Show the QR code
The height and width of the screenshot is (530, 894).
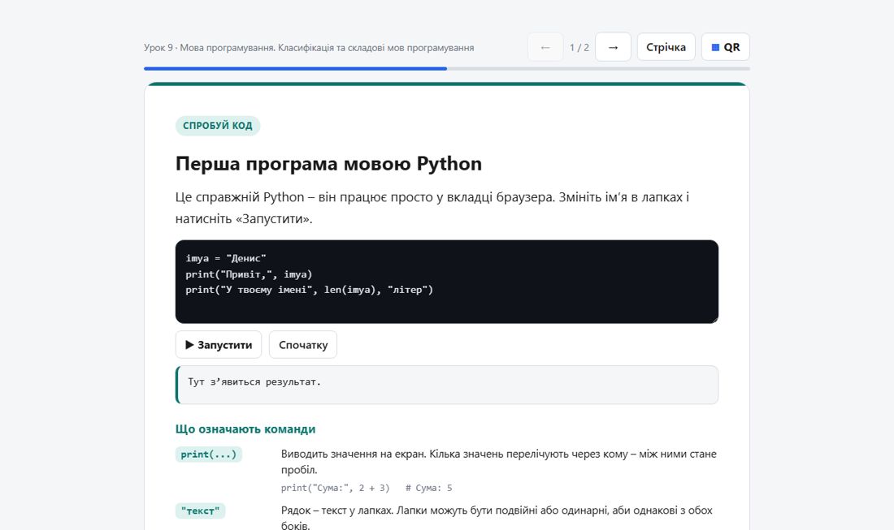pos(725,47)
